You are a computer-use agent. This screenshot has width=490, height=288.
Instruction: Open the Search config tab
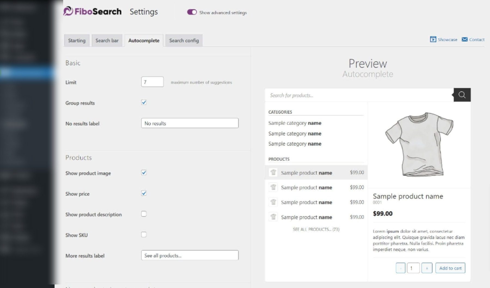184,40
